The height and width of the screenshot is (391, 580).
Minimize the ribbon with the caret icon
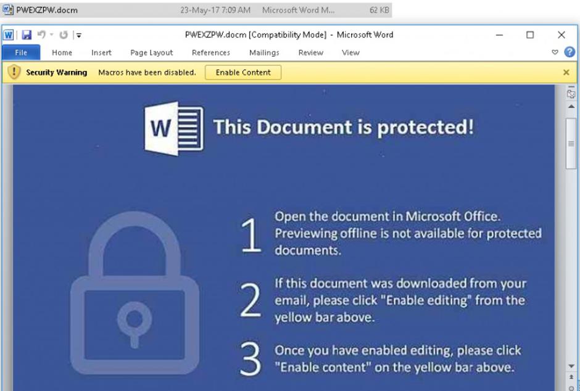[555, 52]
